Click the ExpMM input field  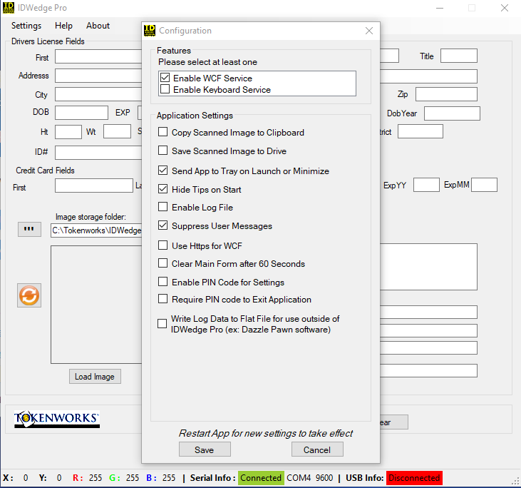pos(484,185)
